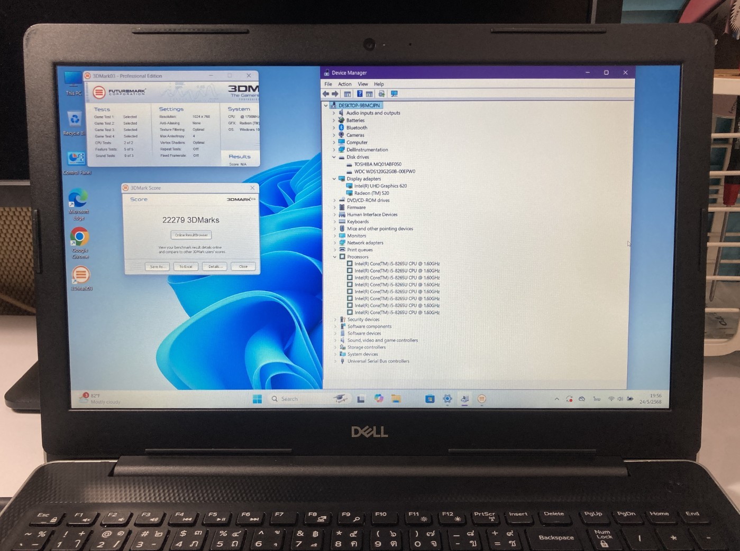
Task: Select the Print queues tree entry
Action: 360,250
